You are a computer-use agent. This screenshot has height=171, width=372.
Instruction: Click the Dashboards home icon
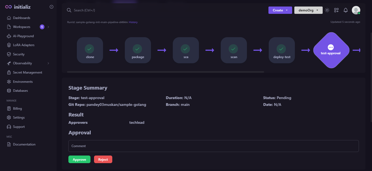tap(9, 18)
